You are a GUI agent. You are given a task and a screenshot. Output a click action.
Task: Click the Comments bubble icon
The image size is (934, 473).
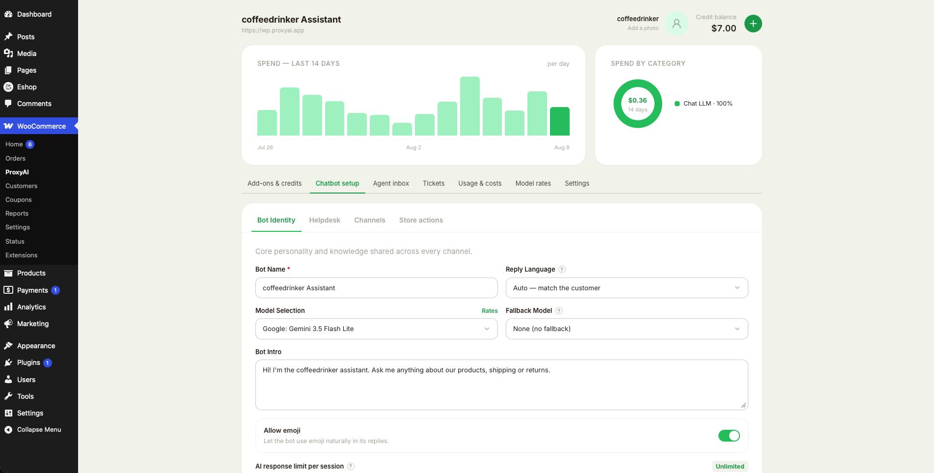tap(8, 104)
